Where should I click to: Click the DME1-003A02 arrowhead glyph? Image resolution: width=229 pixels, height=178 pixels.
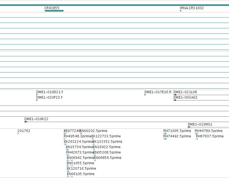tap(175, 100)
